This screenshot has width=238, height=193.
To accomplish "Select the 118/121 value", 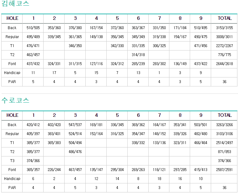I will click(159, 170).
